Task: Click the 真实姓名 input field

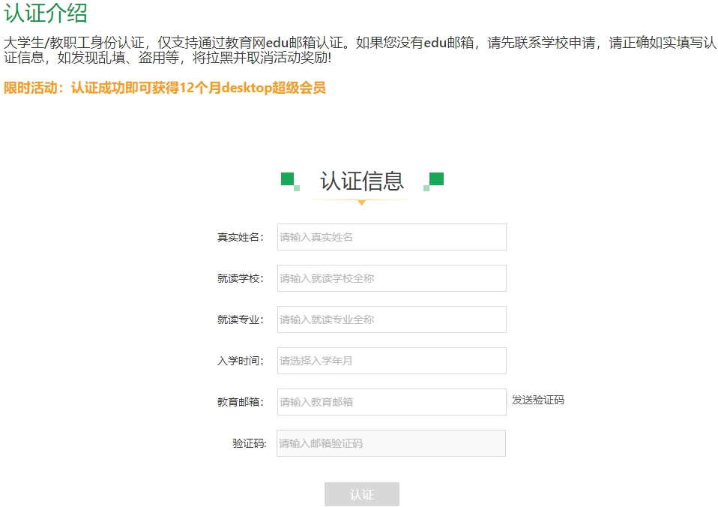Action: click(x=391, y=237)
